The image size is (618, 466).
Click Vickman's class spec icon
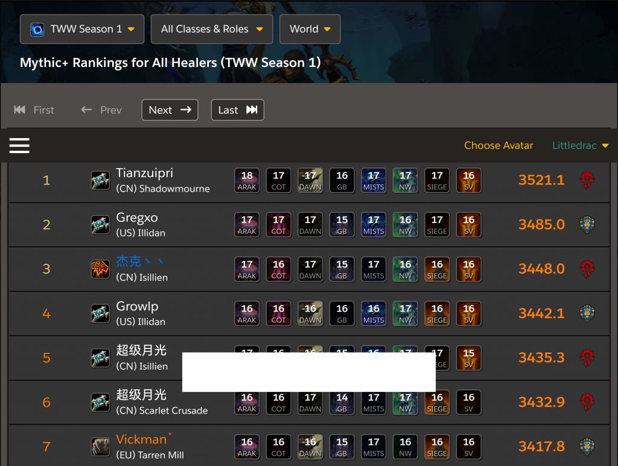[101, 447]
